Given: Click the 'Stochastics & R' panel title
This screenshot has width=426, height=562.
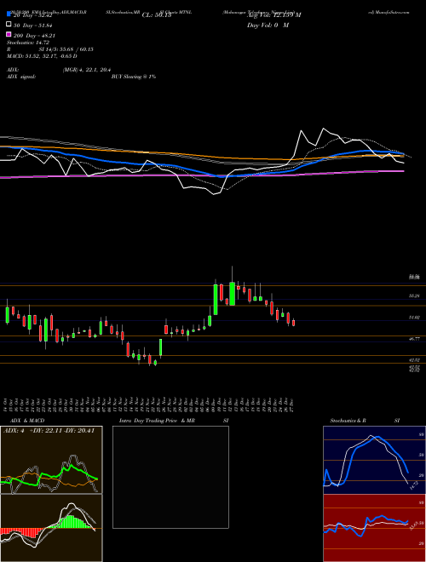Looking at the screenshot, I should click(x=348, y=421).
